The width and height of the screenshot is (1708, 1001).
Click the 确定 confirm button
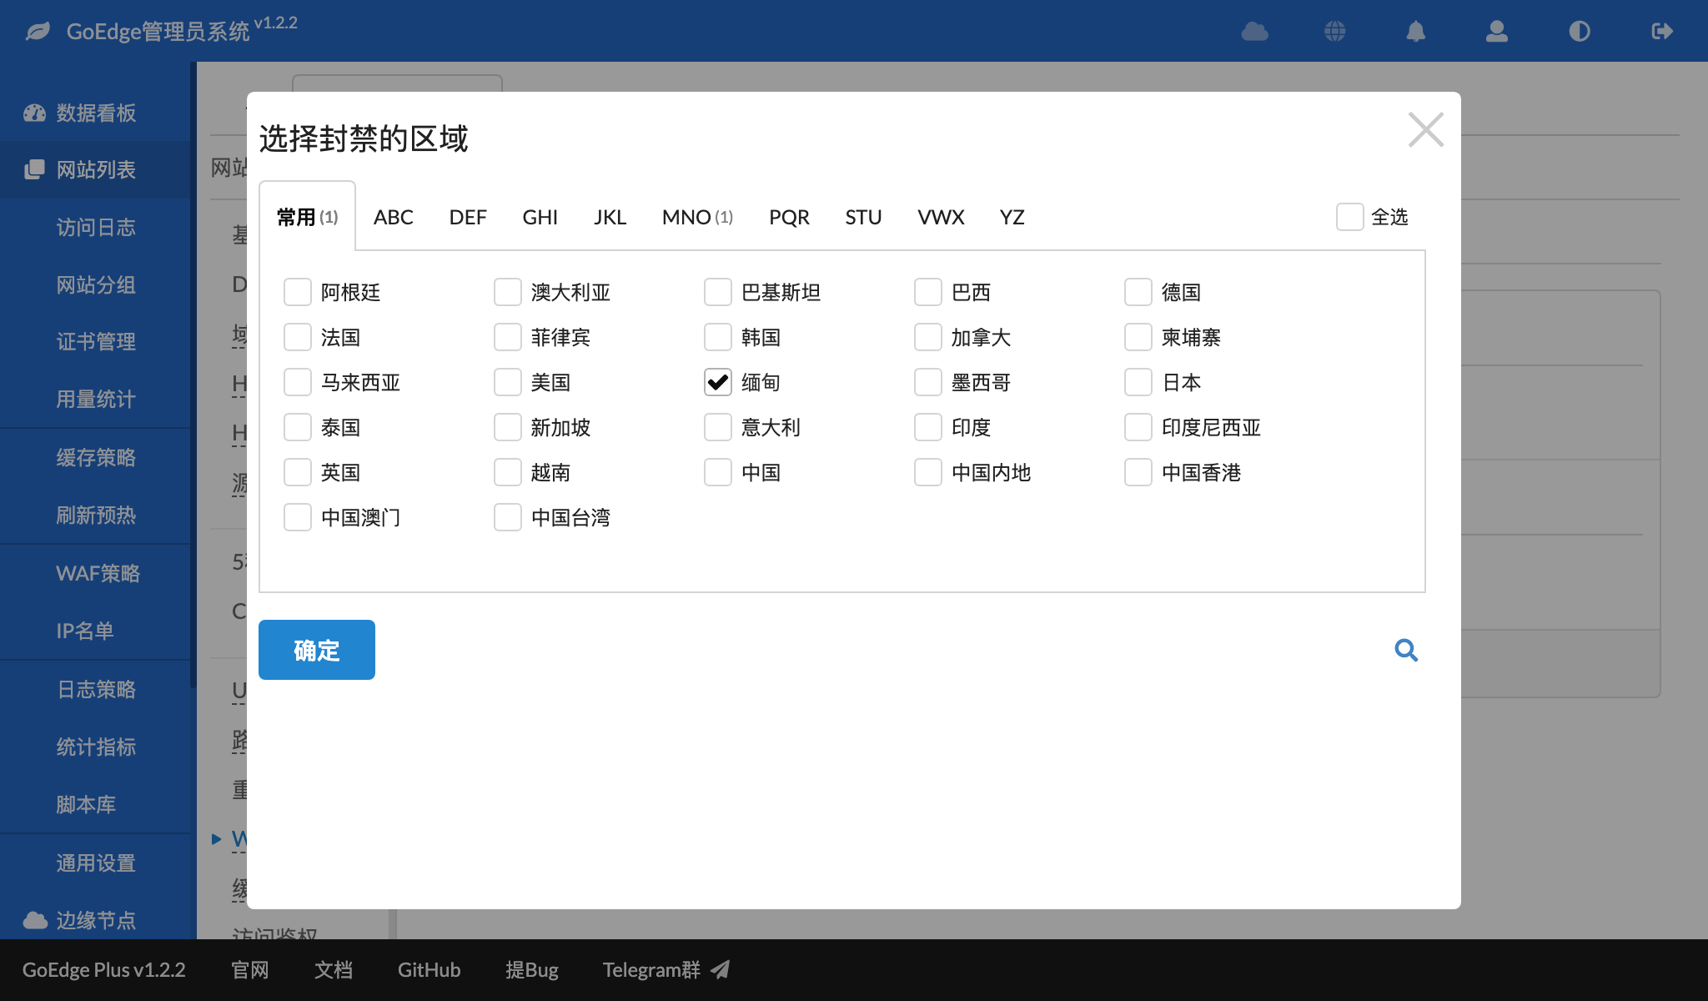click(317, 650)
